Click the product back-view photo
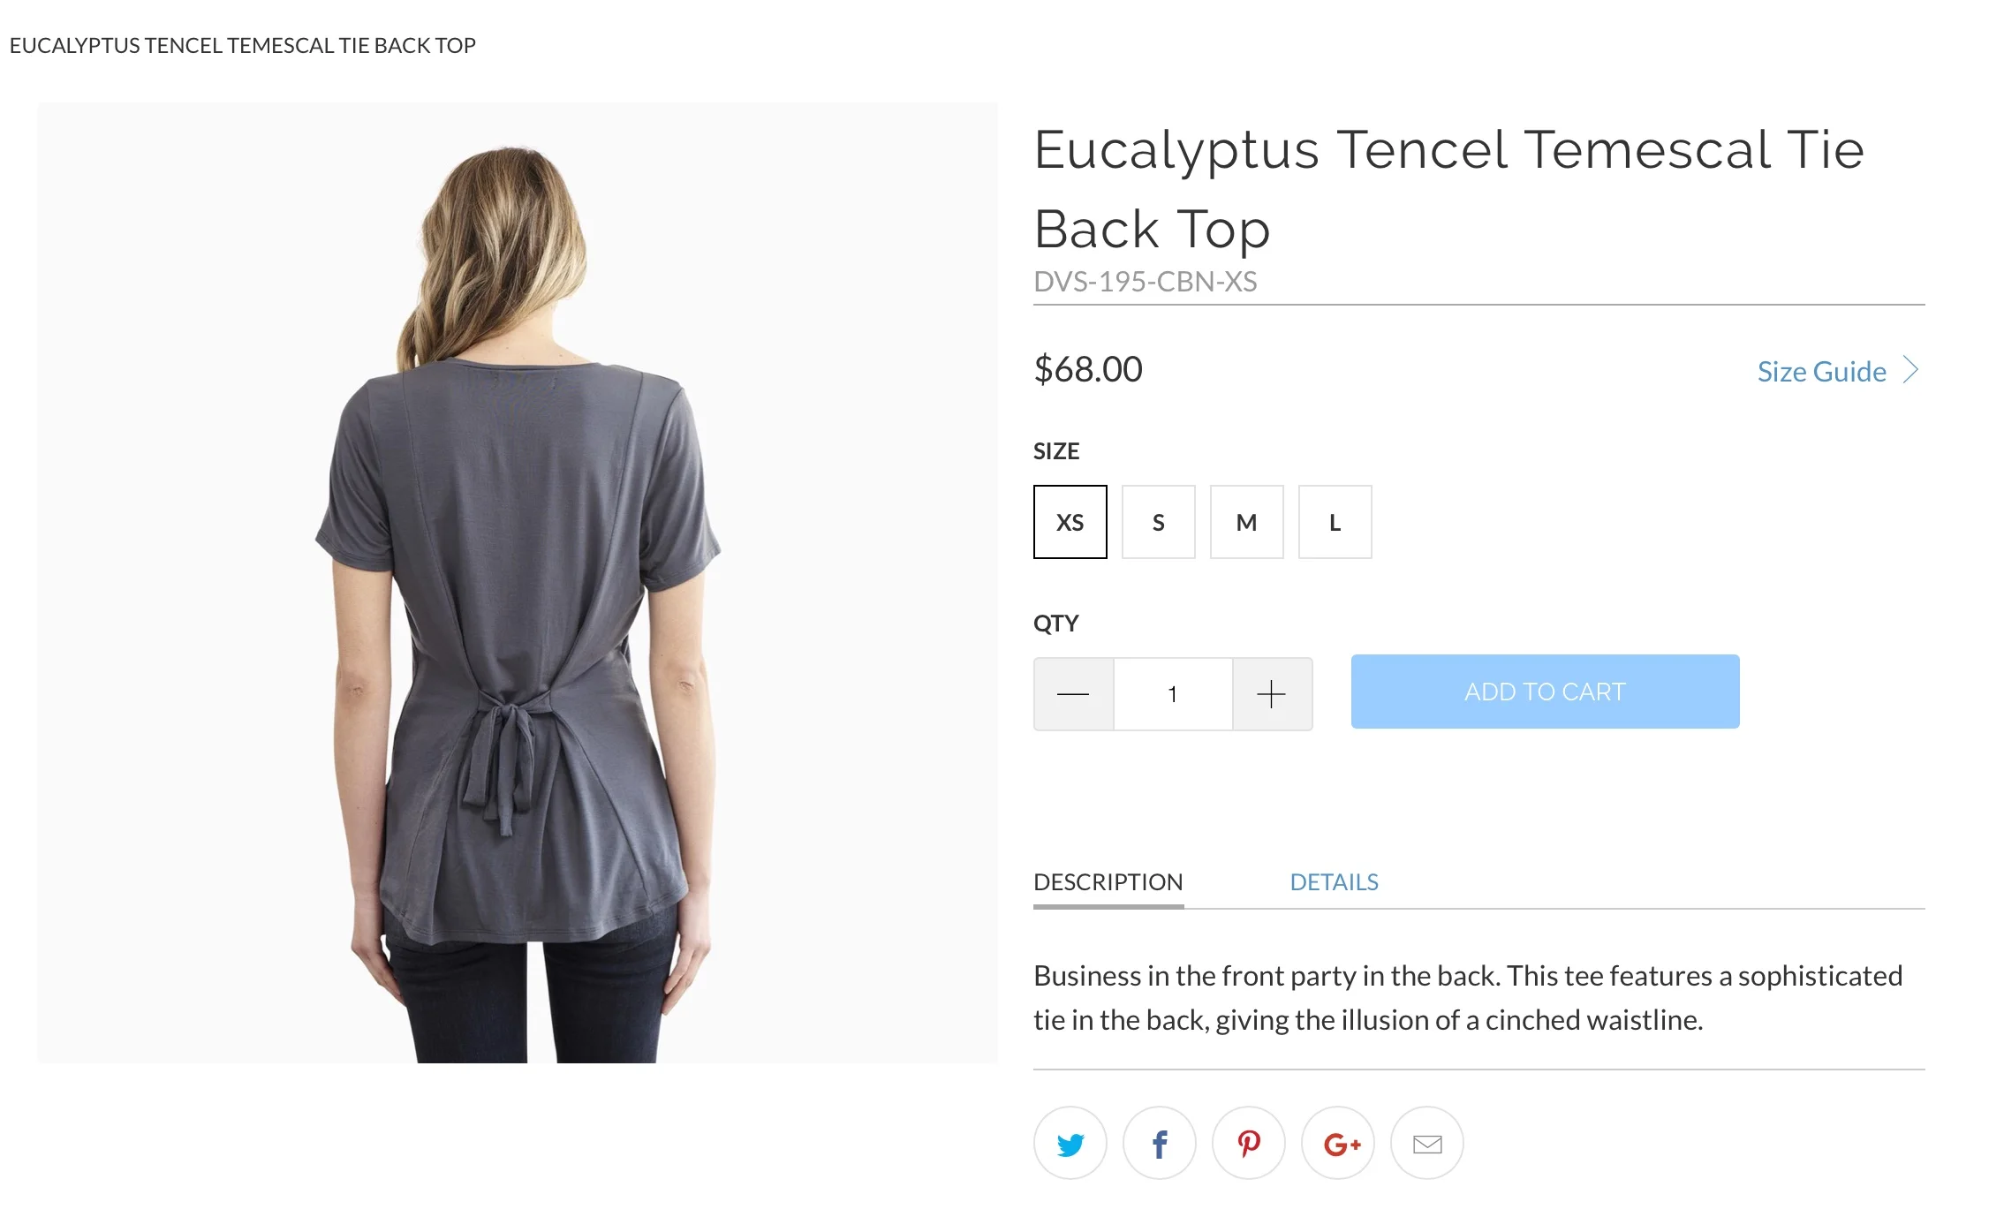The height and width of the screenshot is (1217, 2004). 518,583
